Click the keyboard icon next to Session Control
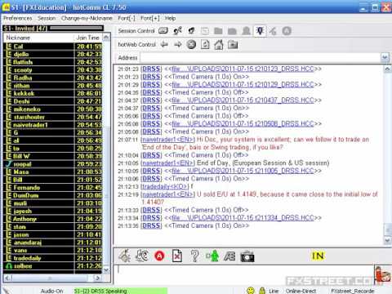 163,30
